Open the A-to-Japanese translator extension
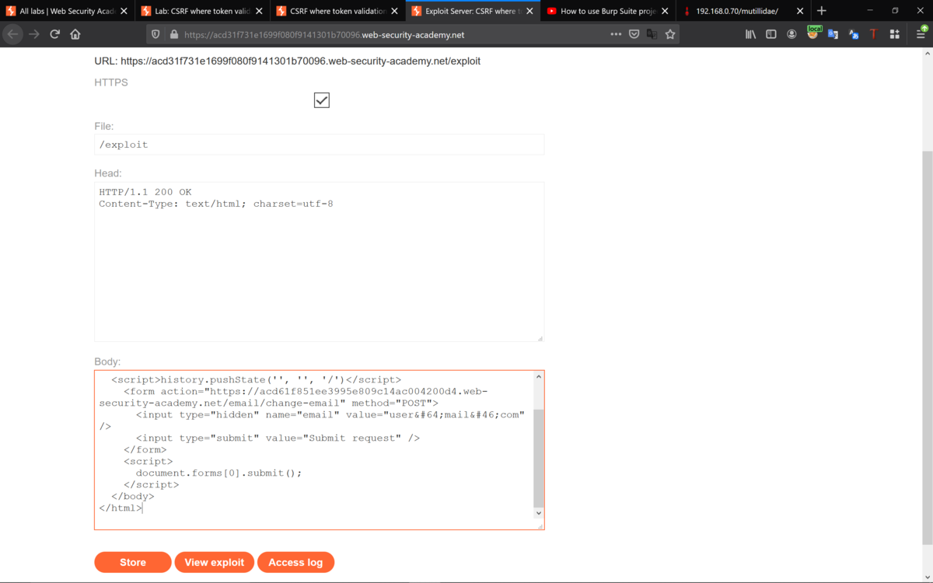Viewport: 933px width, 583px height. (x=854, y=34)
